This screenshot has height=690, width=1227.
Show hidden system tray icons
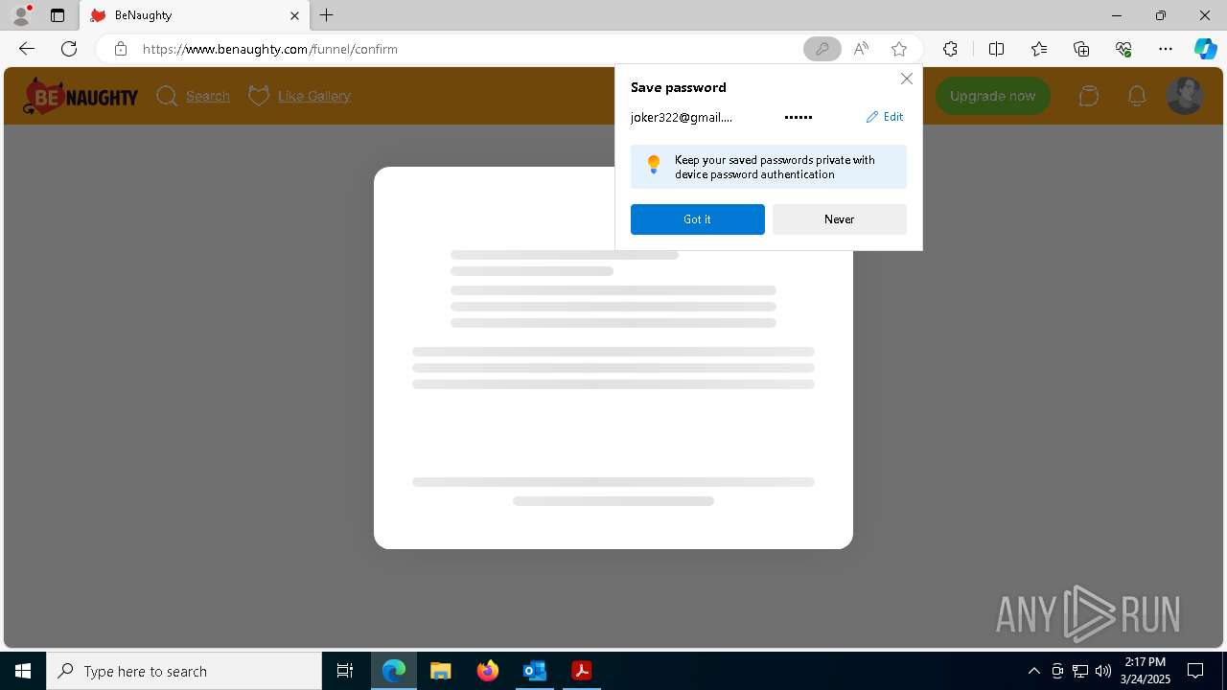(1033, 671)
